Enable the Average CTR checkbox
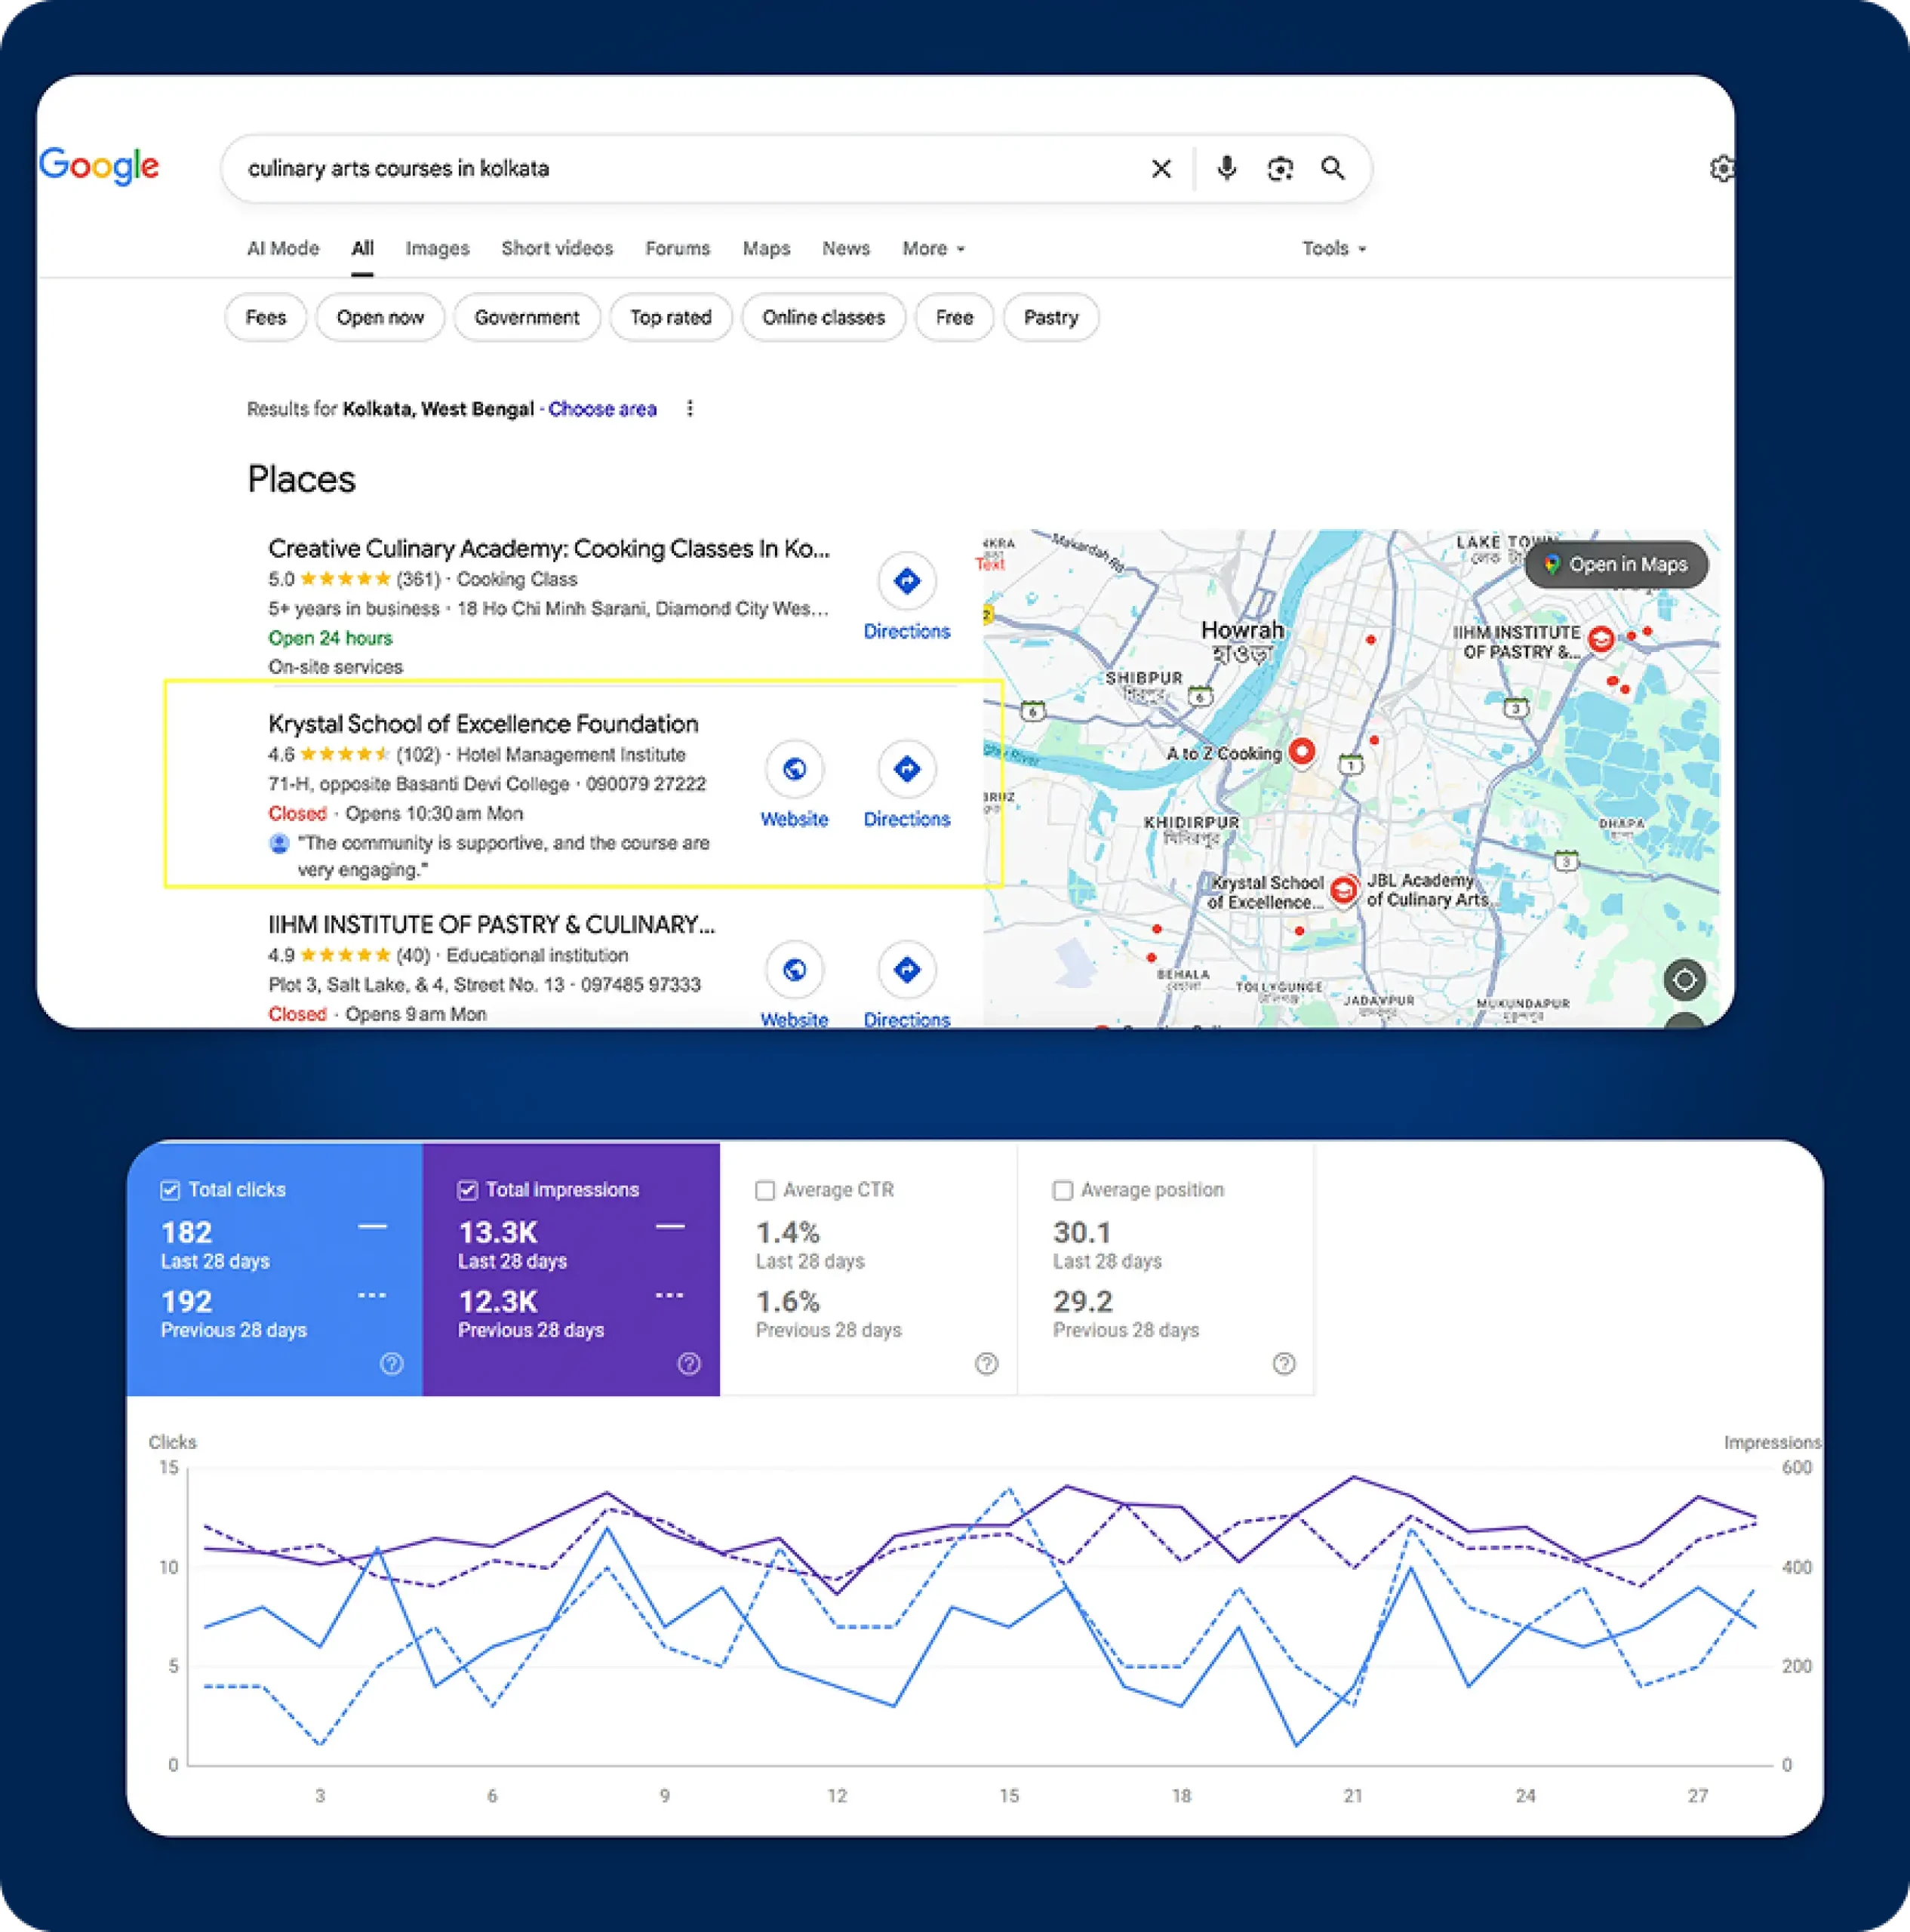Viewport: 1910px width, 1932px height. click(x=765, y=1190)
